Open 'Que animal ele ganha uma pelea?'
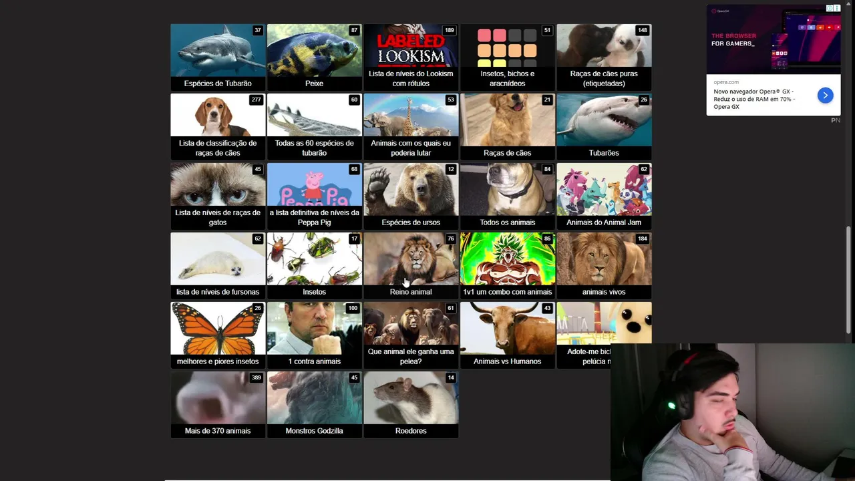This screenshot has width=855, height=481. coord(411,335)
